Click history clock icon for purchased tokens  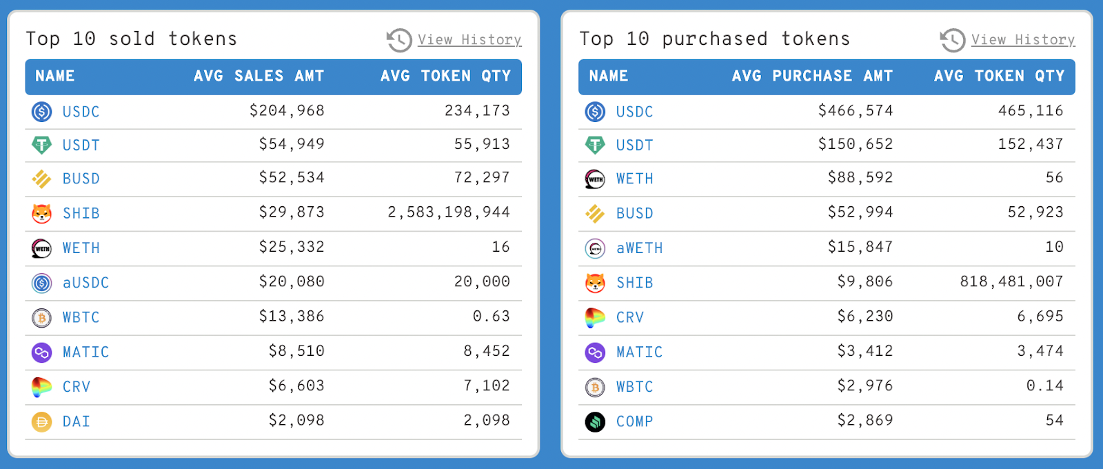pos(953,40)
